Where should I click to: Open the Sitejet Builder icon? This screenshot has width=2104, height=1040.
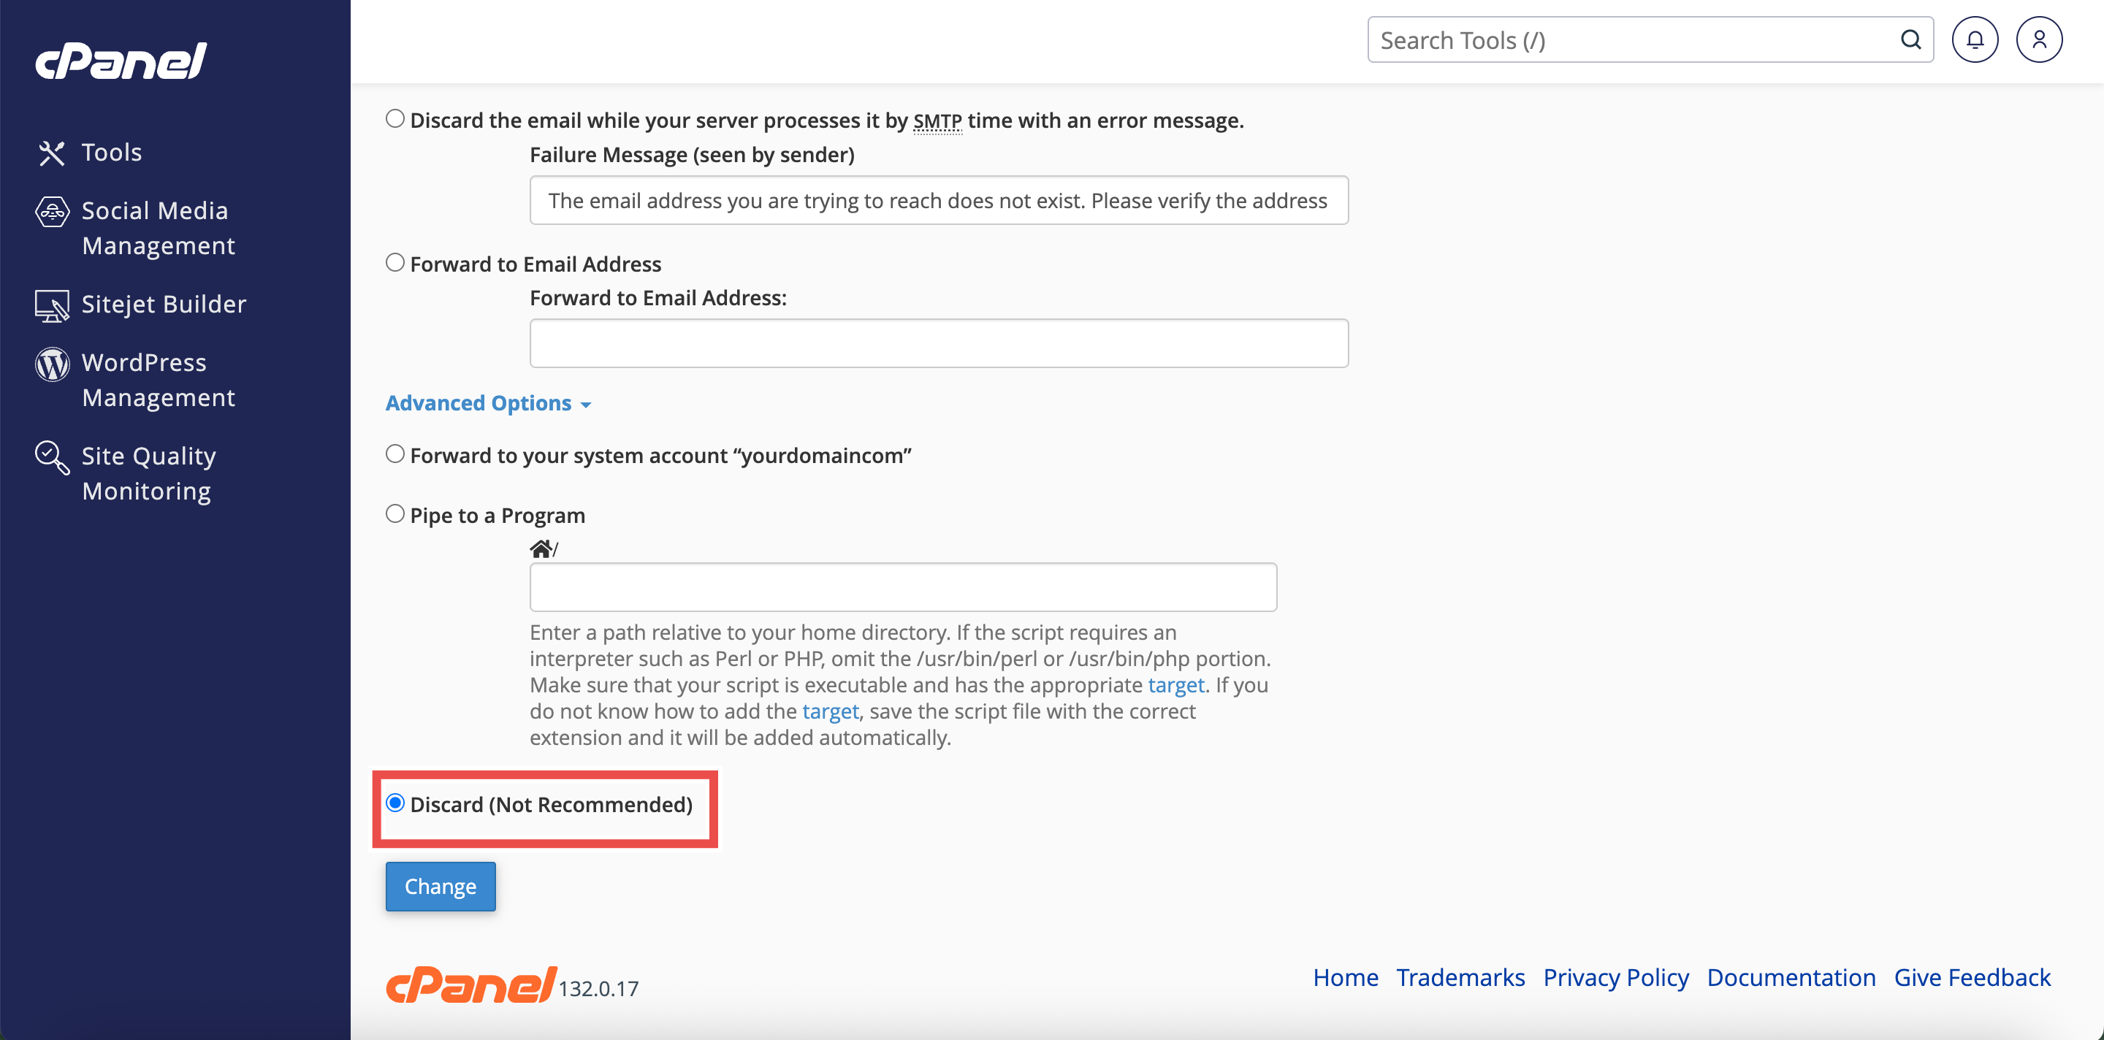51,305
